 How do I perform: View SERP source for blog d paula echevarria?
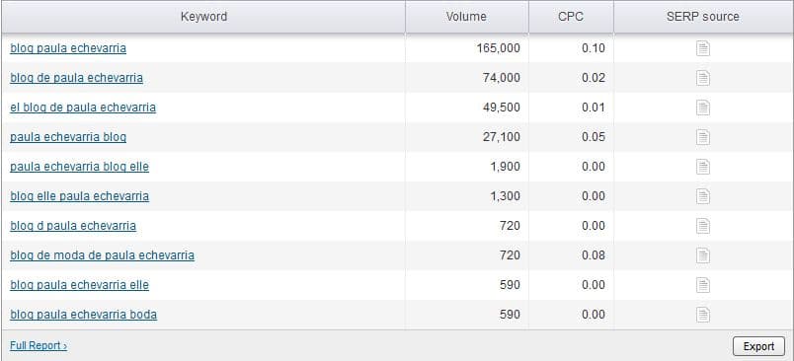[x=703, y=226]
